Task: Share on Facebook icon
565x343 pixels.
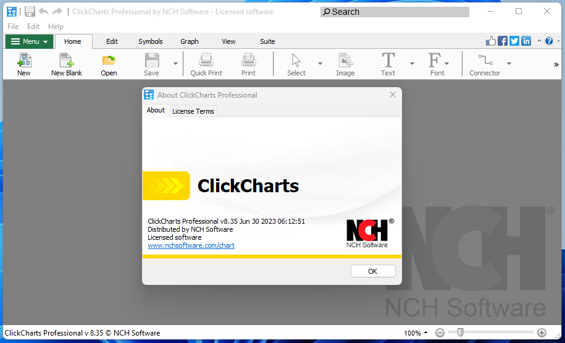Action: 502,41
